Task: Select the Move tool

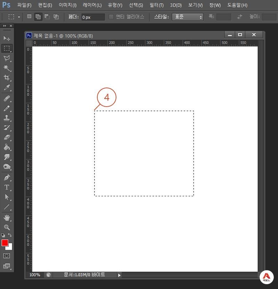Action: tap(7, 38)
